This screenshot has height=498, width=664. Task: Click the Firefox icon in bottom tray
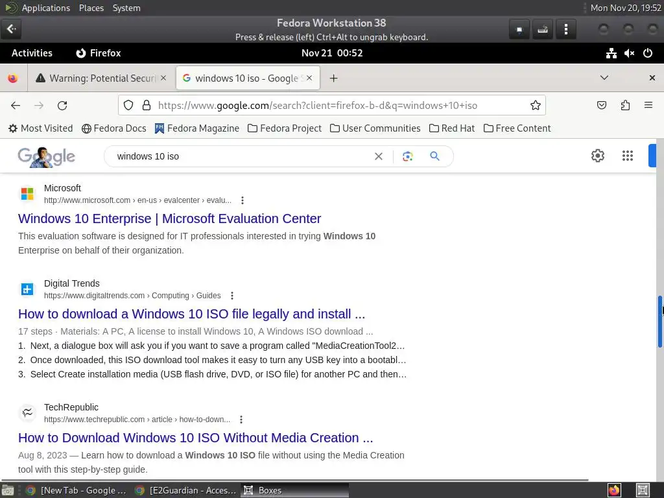(614, 490)
